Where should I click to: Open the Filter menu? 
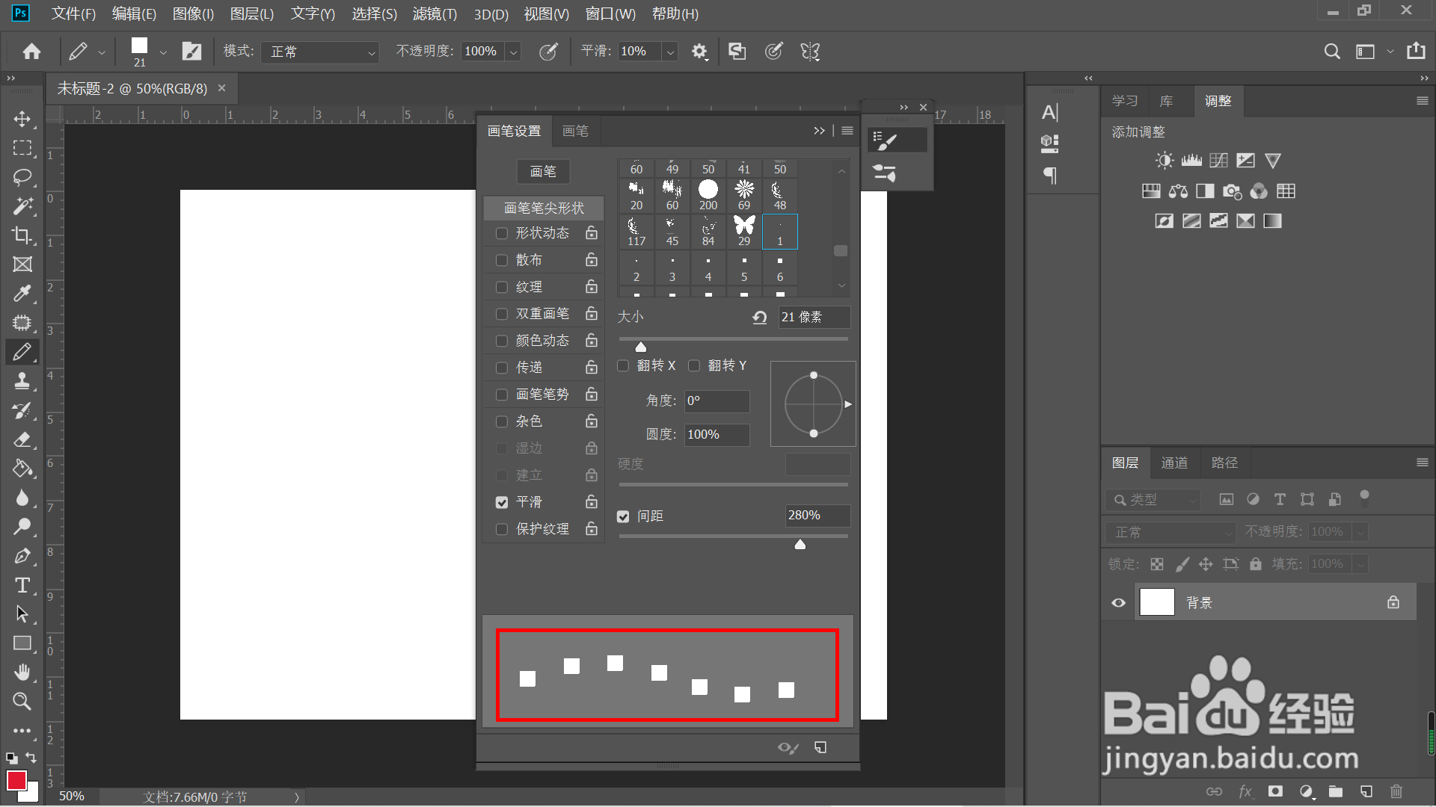click(435, 13)
